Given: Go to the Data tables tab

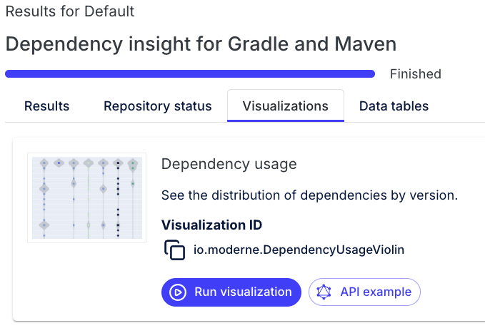Looking at the screenshot, I should [x=394, y=106].
